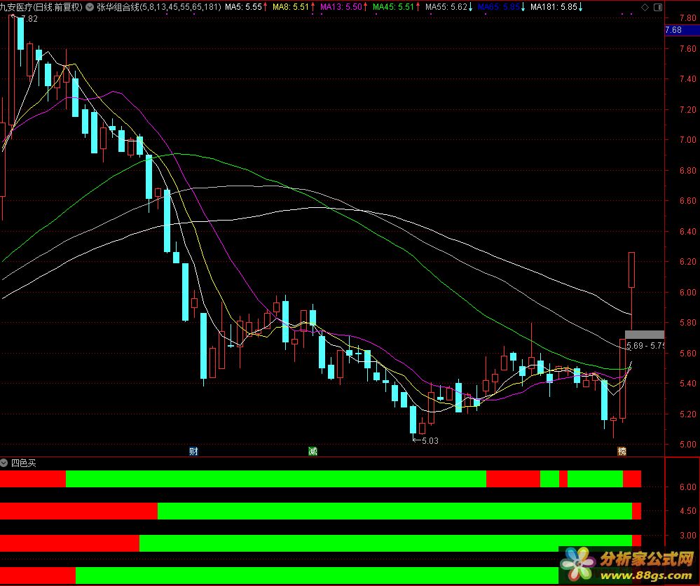Click the panel layout icon at top right
The height and width of the screenshot is (586, 700).
point(657,7)
